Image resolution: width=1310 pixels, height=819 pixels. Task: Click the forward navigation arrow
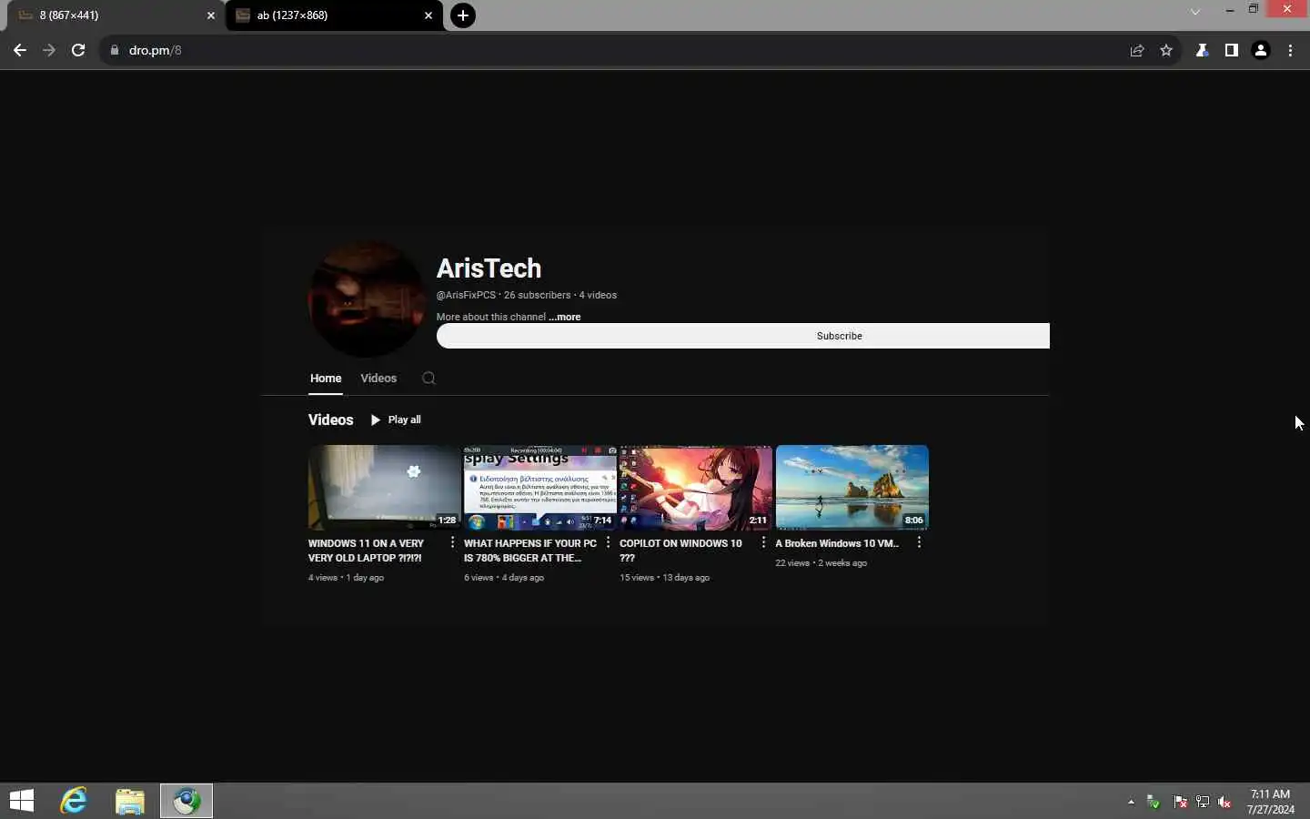[49, 50]
